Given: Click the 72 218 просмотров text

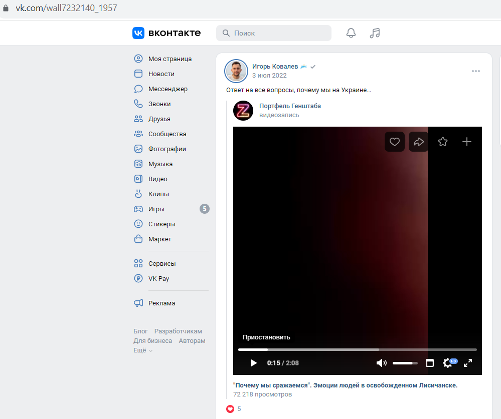Looking at the screenshot, I should tap(262, 394).
